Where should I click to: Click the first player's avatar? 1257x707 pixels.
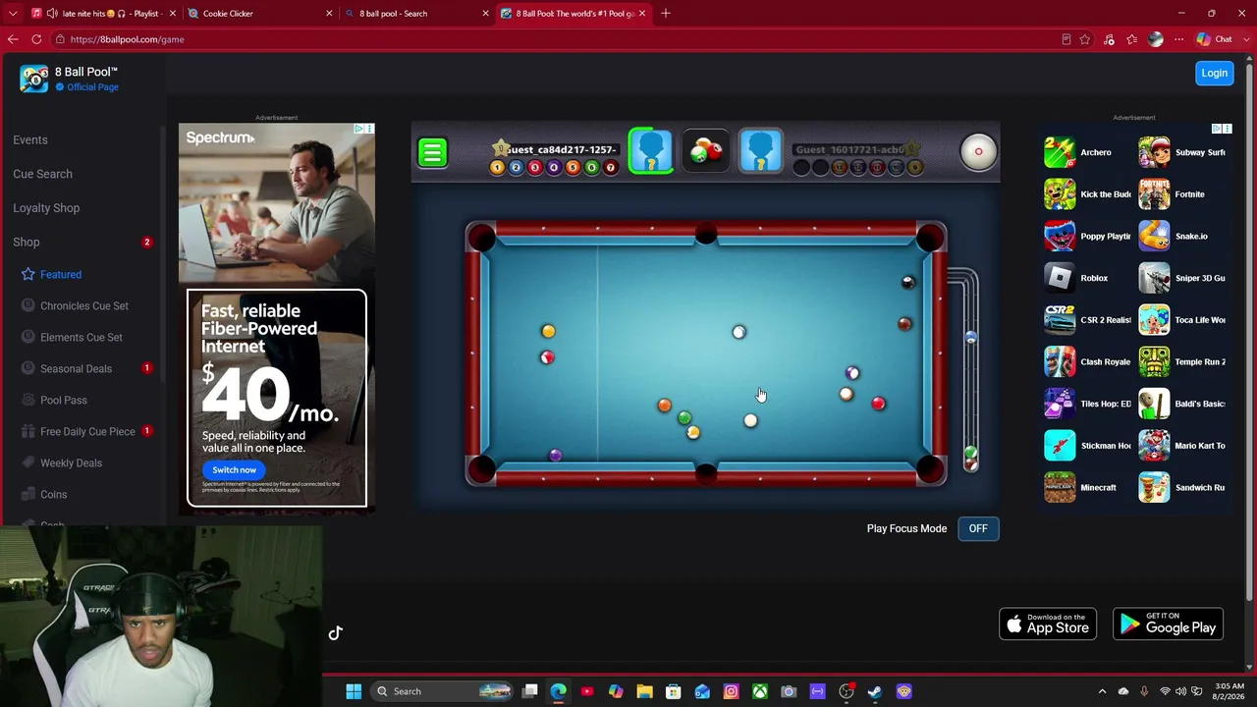[650, 151]
